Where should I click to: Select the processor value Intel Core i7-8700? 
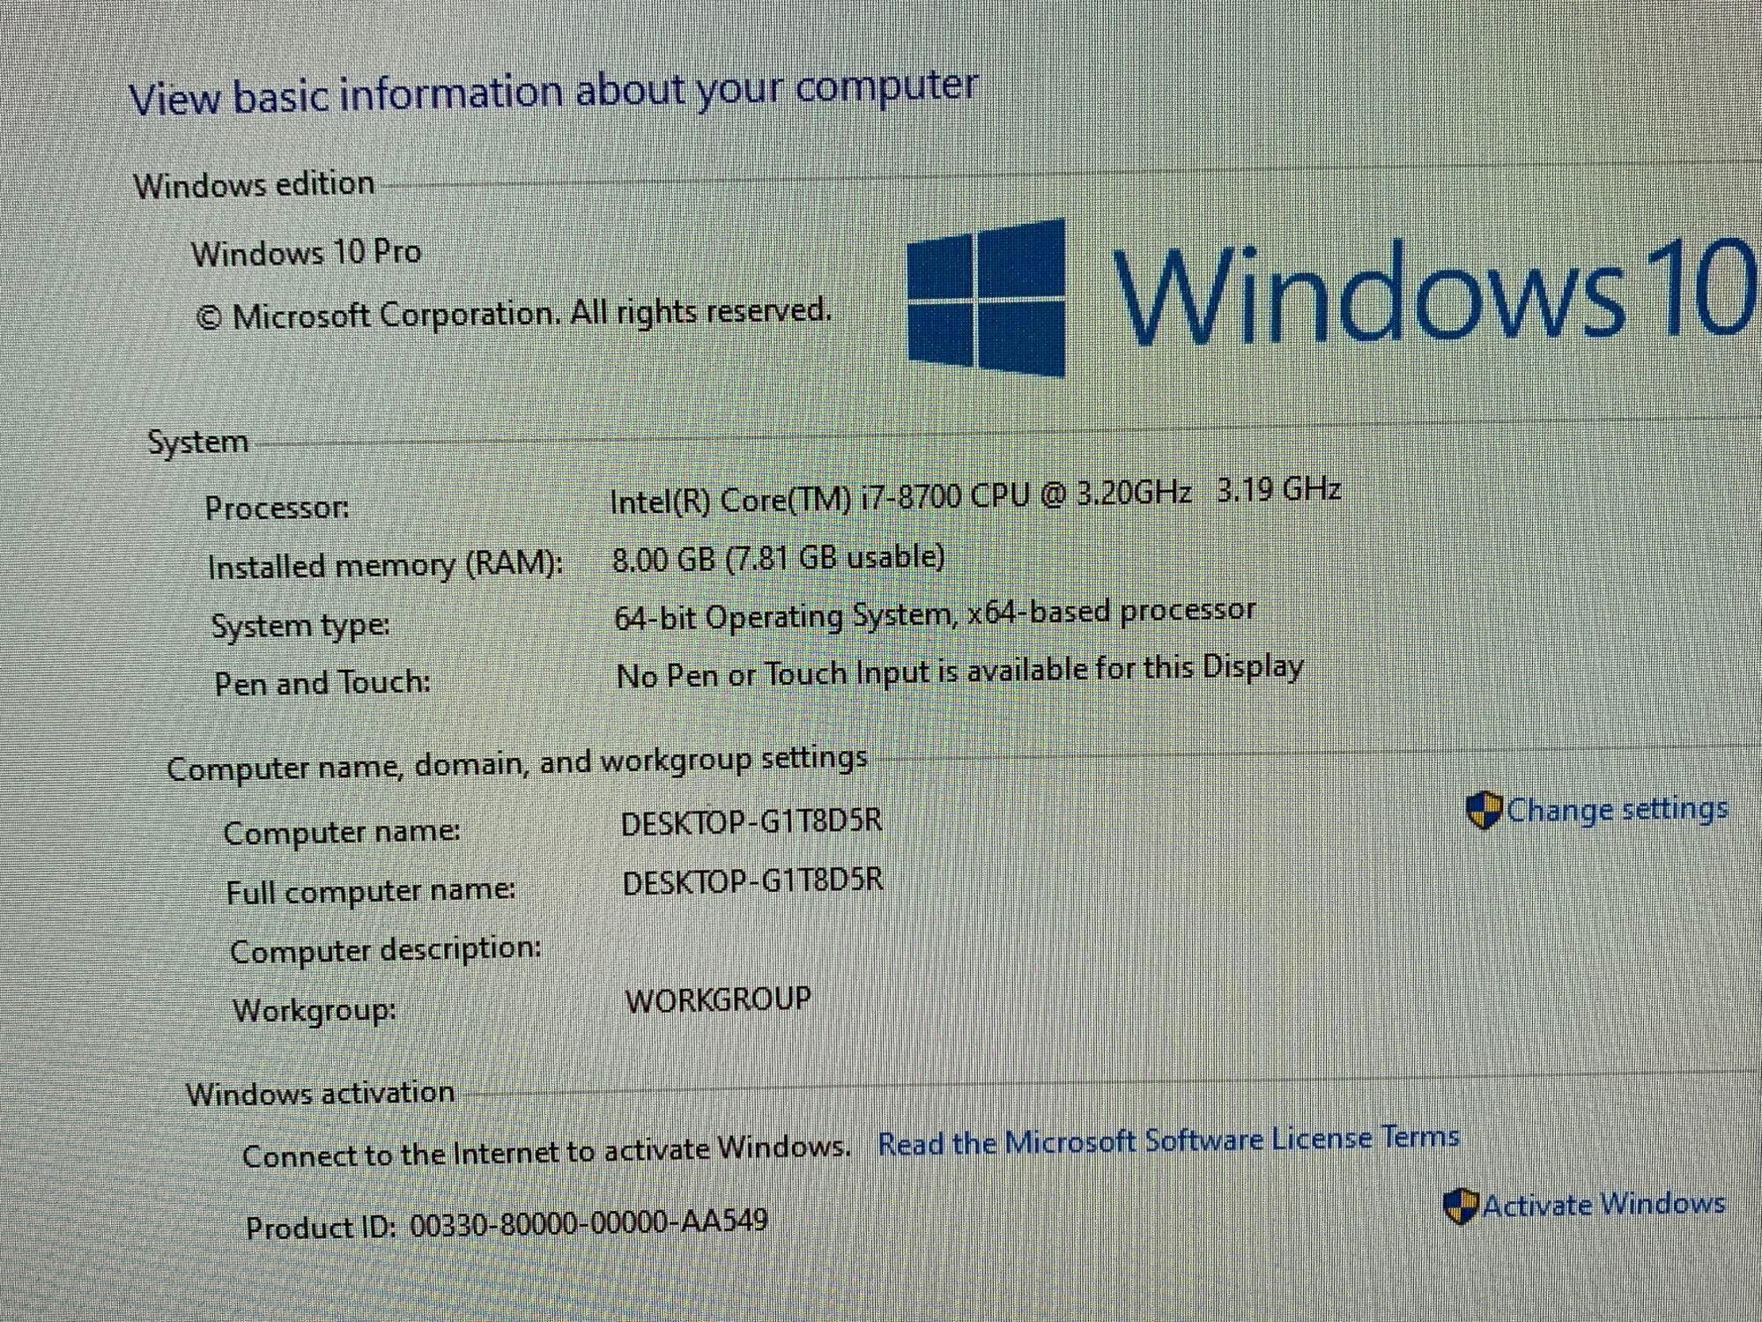(x=900, y=498)
